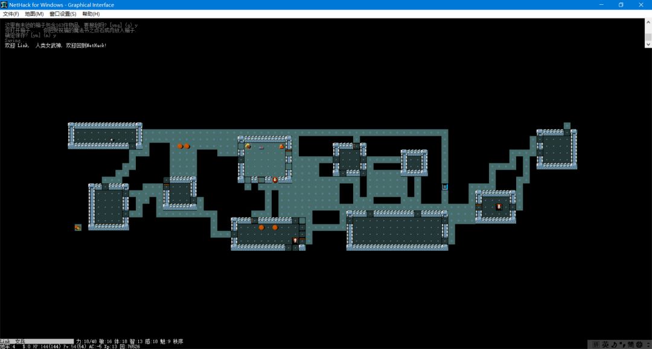
Task: Click the 简 simplified Chinese toggle in IME bar
Action: (631, 344)
